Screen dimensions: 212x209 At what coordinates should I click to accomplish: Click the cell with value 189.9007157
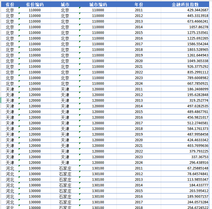click(185, 197)
